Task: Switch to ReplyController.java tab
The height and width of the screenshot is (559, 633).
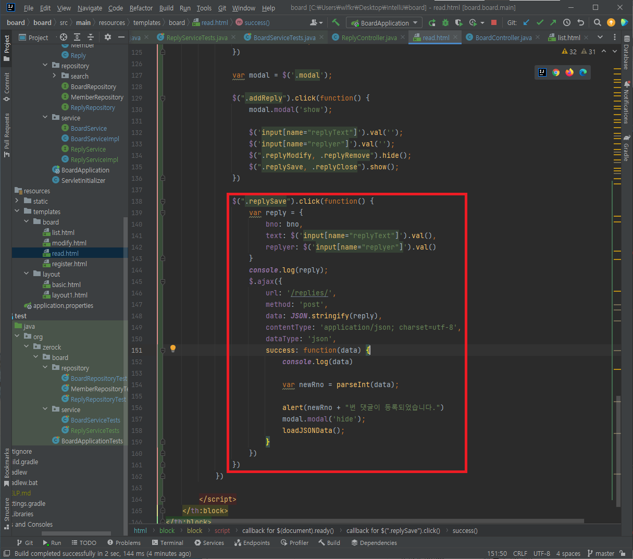Action: [x=369, y=38]
